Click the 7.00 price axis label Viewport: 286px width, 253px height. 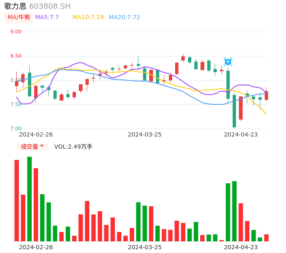16,129
